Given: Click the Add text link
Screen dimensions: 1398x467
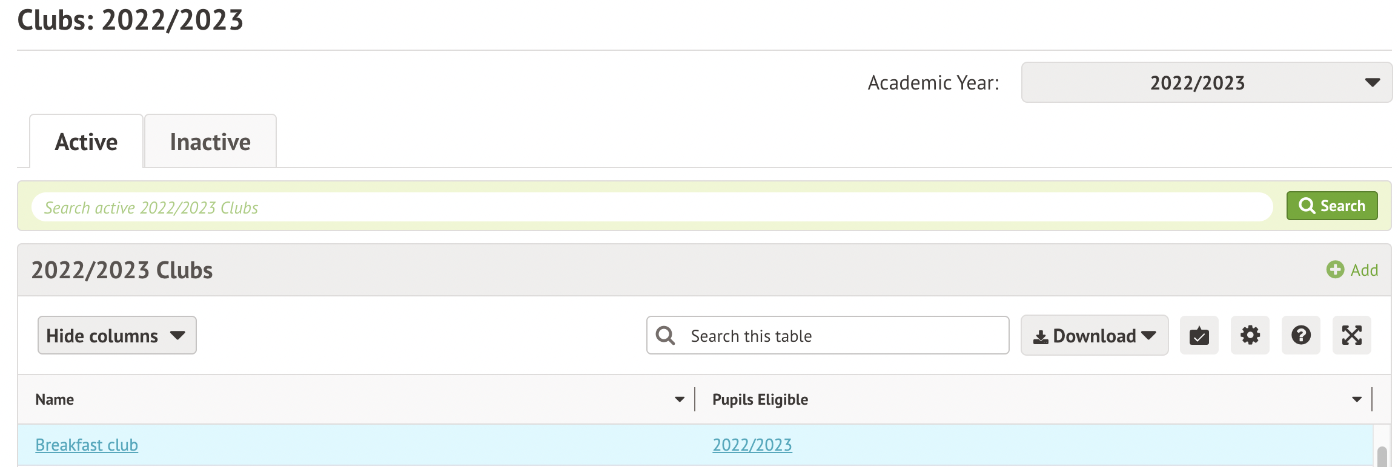Looking at the screenshot, I should [x=1364, y=270].
